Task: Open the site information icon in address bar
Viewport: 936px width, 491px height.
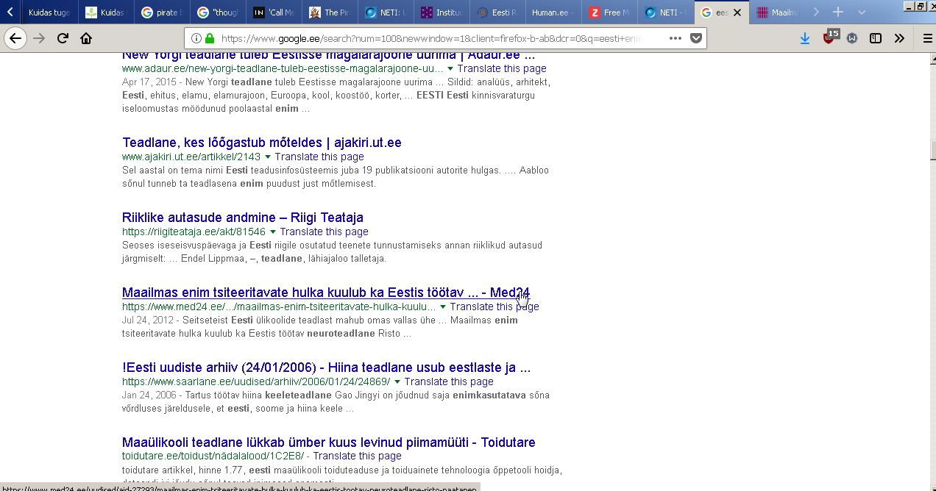Action: coord(196,38)
